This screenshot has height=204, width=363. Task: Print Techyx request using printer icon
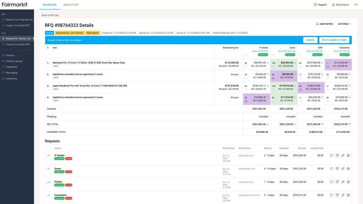coord(348,182)
